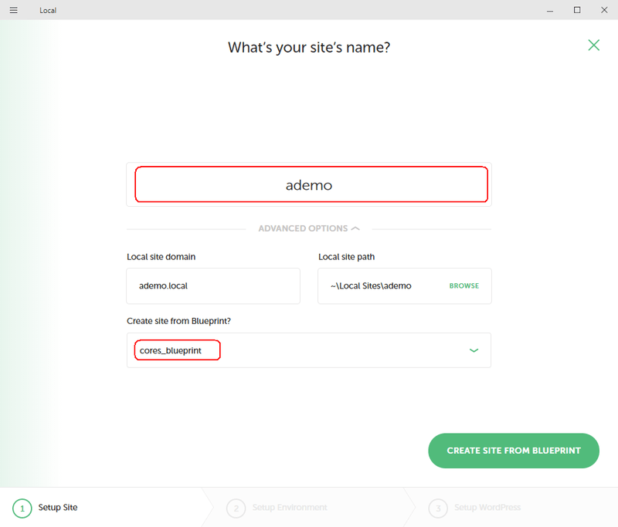This screenshot has height=527, width=618.
Task: Minimize the Local window
Action: (x=550, y=10)
